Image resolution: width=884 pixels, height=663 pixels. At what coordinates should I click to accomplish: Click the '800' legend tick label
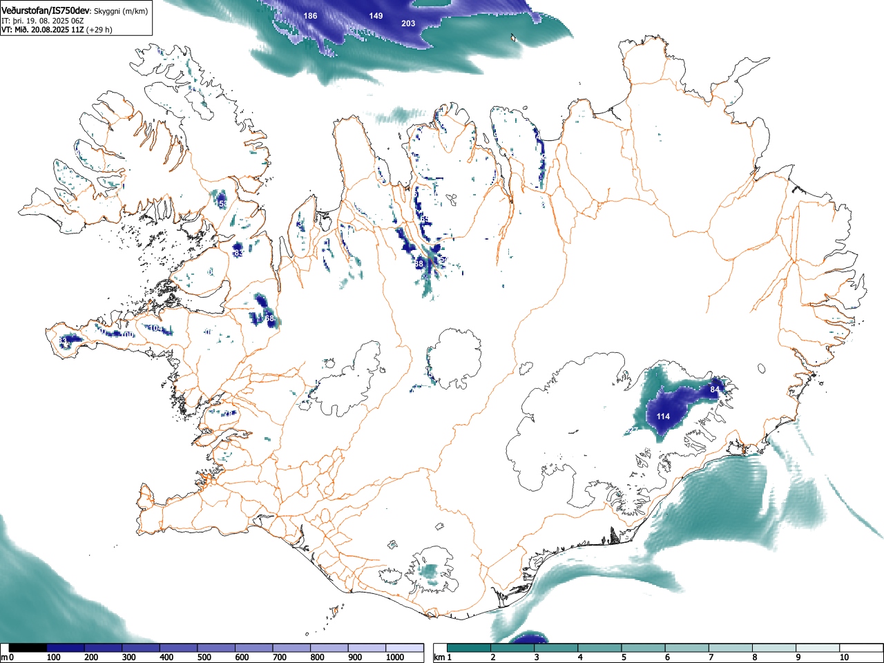tap(317, 657)
